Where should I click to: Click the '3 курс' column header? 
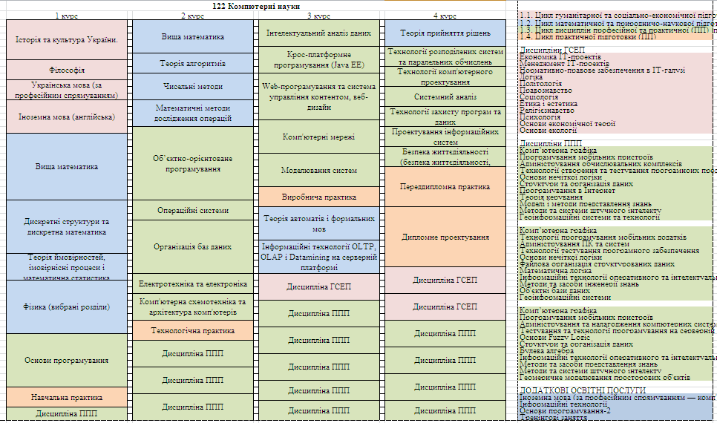pyautogui.click(x=318, y=16)
